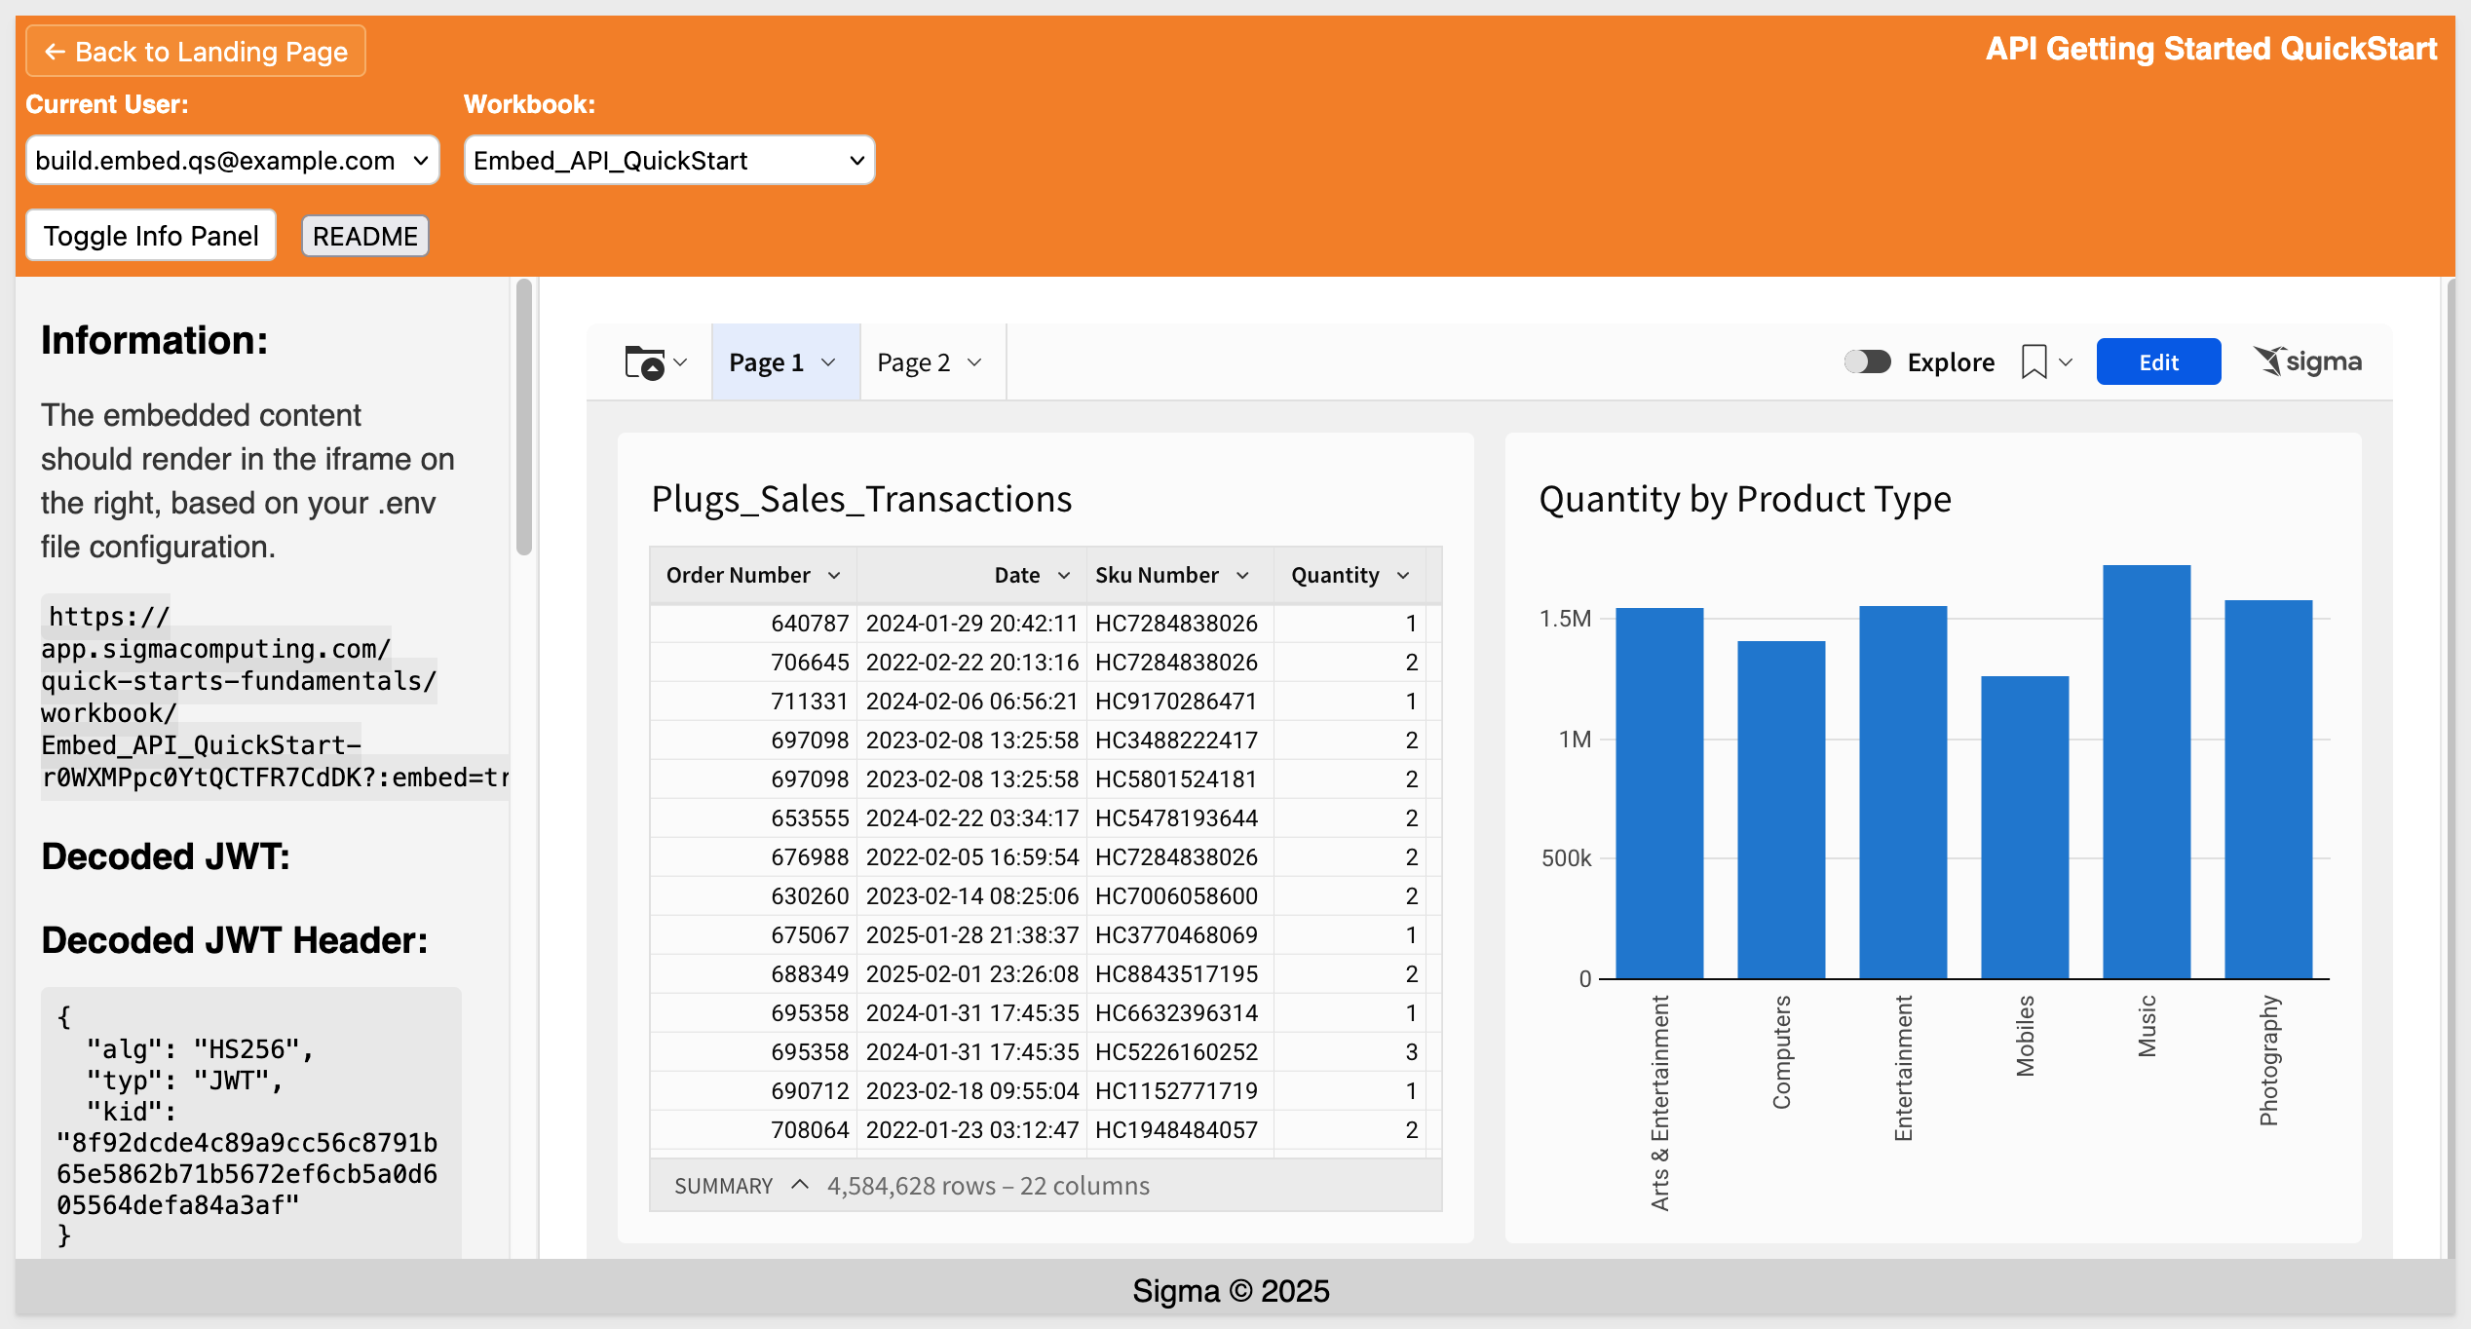This screenshot has width=2471, height=1329.
Task: Click the Entertainment bar in the chart
Action: coord(1903,792)
